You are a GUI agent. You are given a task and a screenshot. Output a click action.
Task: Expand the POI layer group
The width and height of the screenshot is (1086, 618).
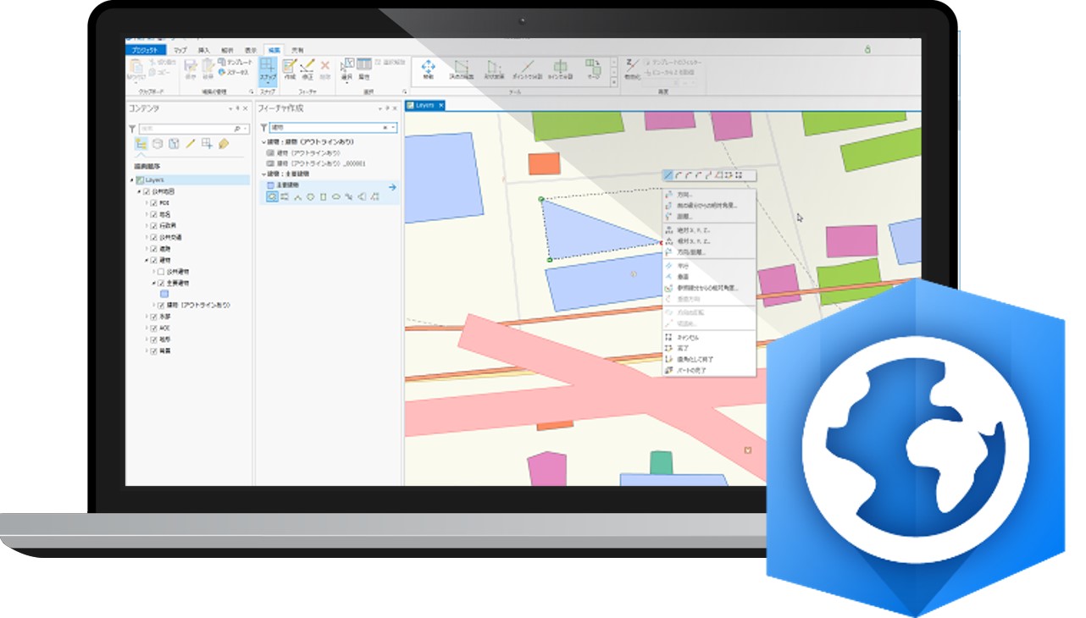coord(147,203)
